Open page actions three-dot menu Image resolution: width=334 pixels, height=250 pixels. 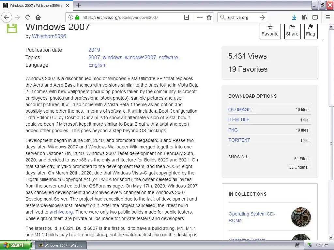[200, 18]
